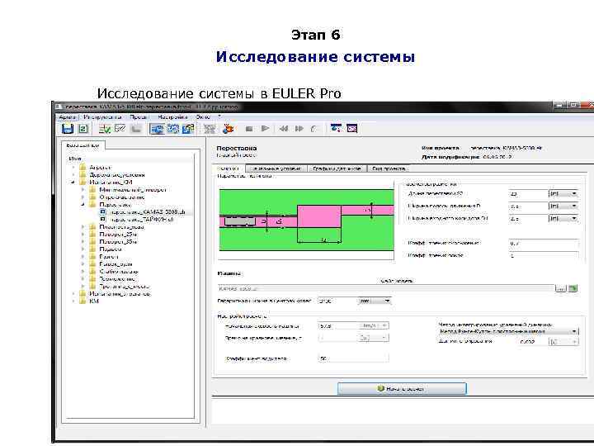Open the Настройки menu
This screenshot has width=594, height=446.
click(172, 117)
